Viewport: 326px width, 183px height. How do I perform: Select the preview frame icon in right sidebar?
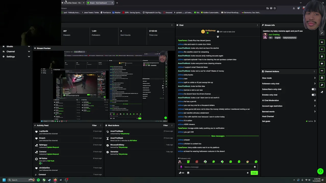pos(322,42)
